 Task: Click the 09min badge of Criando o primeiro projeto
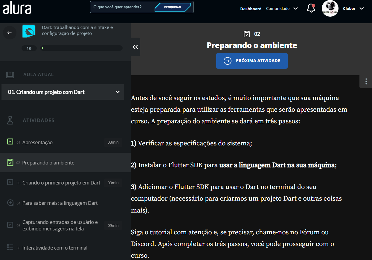tap(113, 183)
